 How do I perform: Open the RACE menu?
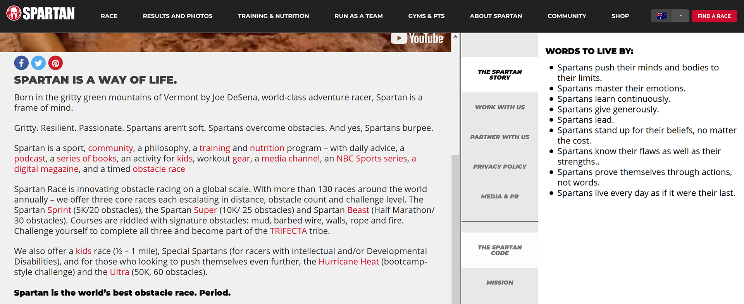[109, 16]
